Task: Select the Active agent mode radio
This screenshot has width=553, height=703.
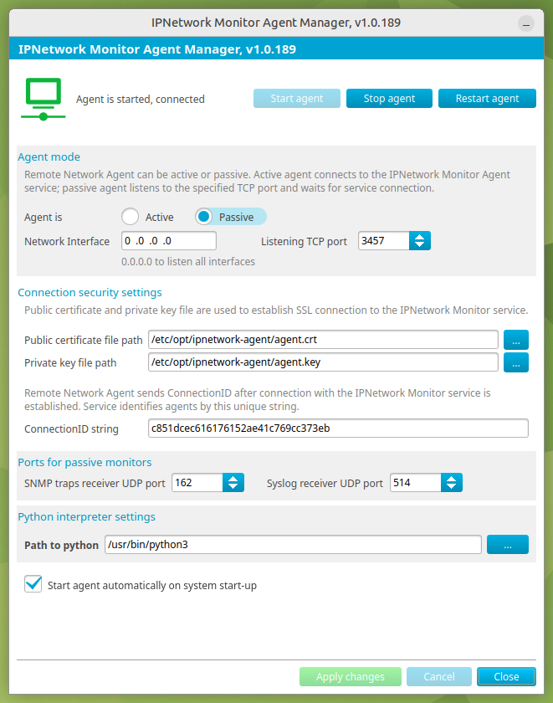Action: 130,217
